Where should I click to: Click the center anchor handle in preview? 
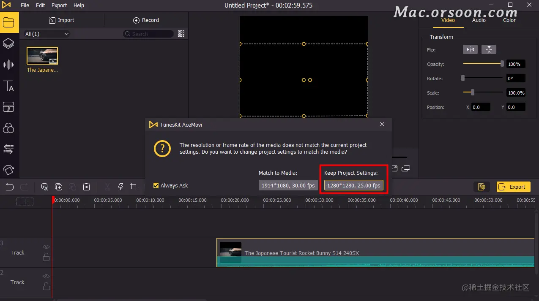click(x=304, y=80)
